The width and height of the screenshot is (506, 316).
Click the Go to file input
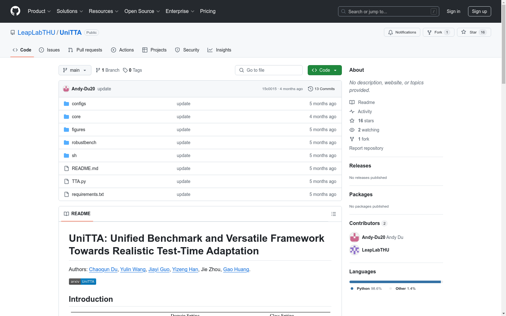269,70
